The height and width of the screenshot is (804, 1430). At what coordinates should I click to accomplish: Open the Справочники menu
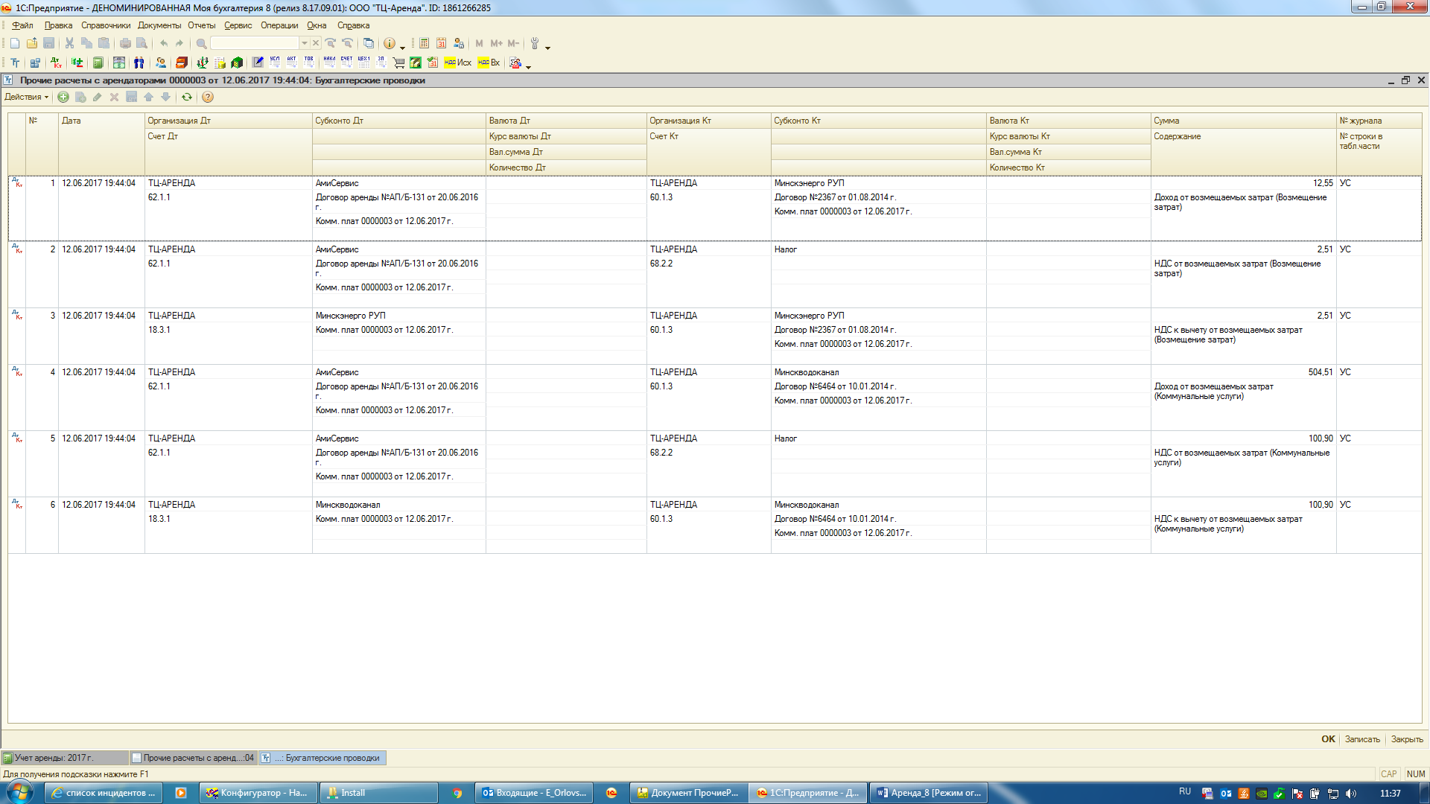click(105, 25)
